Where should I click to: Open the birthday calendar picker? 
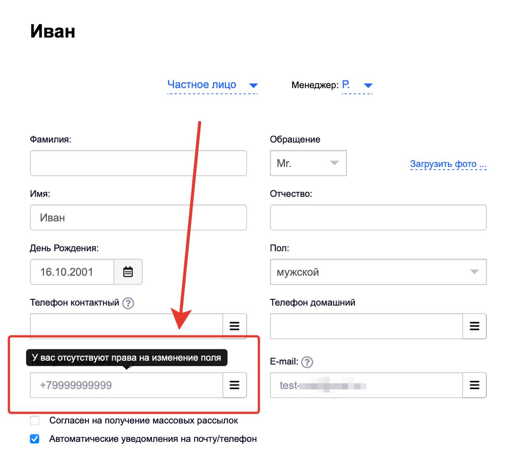(x=128, y=272)
